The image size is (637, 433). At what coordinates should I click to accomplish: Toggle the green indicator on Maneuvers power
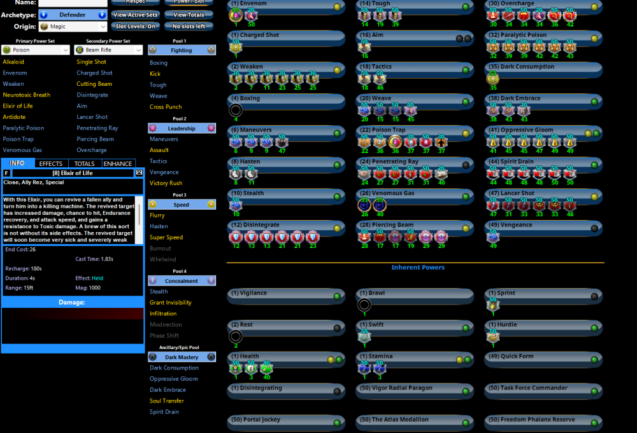tap(338, 133)
